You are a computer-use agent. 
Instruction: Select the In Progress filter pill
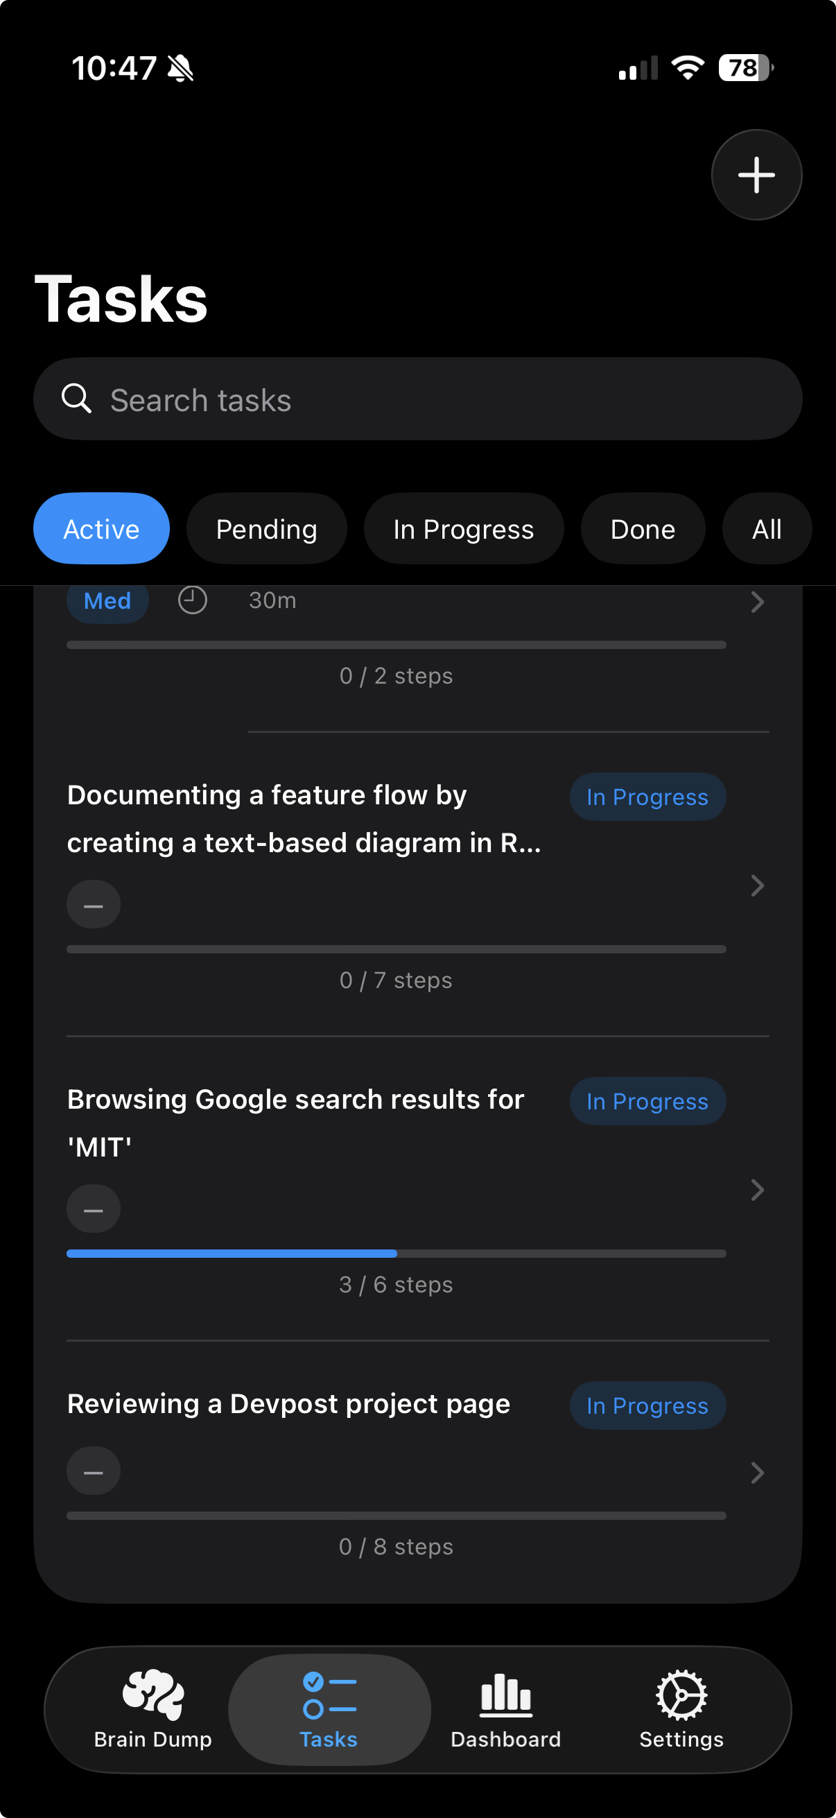(x=464, y=528)
